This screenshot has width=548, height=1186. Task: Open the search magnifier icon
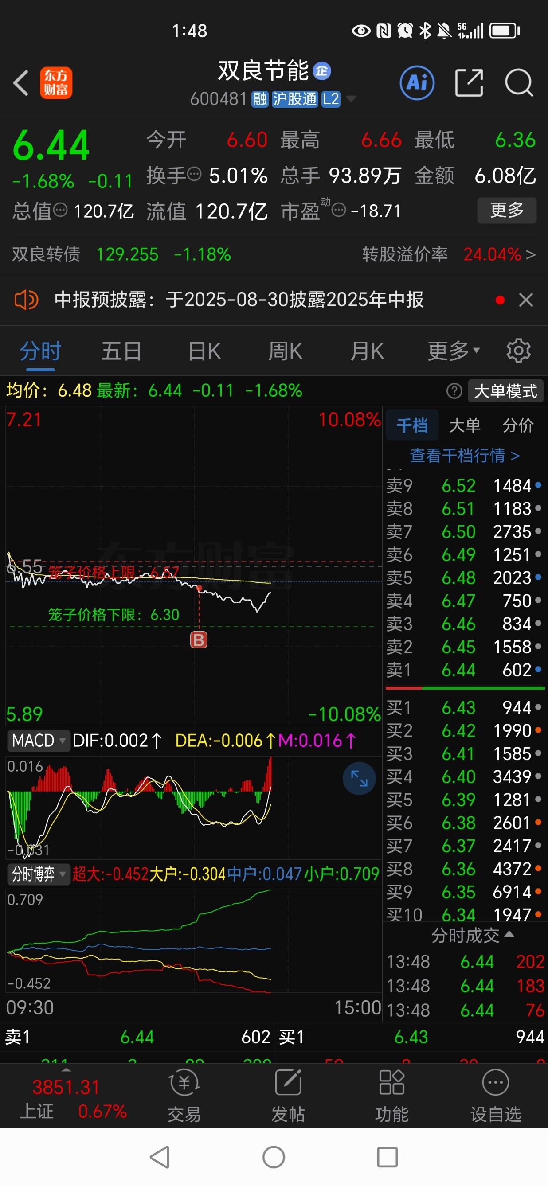pyautogui.click(x=519, y=83)
